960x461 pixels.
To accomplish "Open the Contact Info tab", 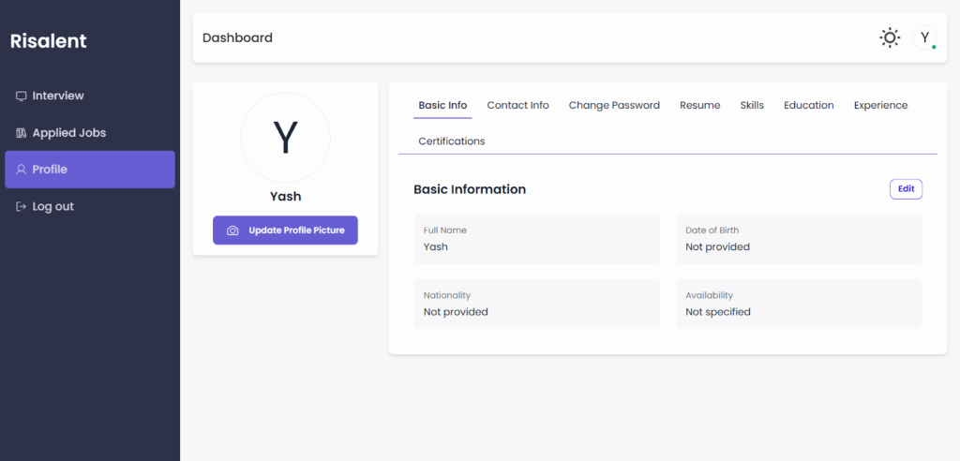I will (517, 105).
